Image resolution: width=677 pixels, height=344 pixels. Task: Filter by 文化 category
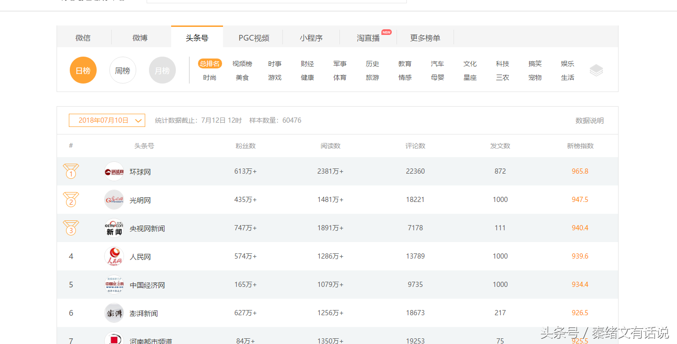pyautogui.click(x=470, y=64)
